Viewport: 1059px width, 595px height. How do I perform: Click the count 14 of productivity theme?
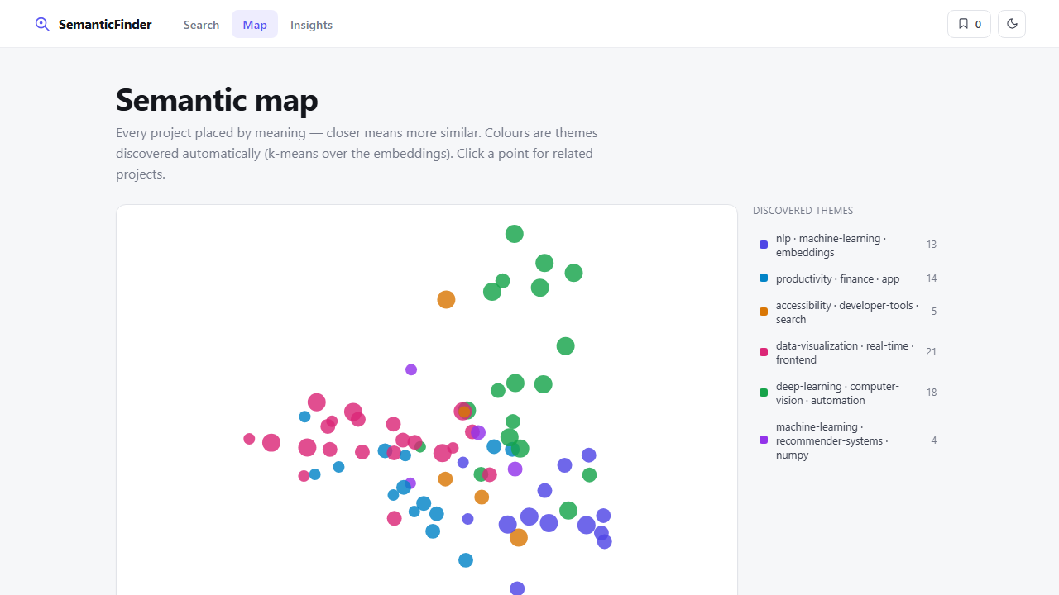tap(931, 278)
